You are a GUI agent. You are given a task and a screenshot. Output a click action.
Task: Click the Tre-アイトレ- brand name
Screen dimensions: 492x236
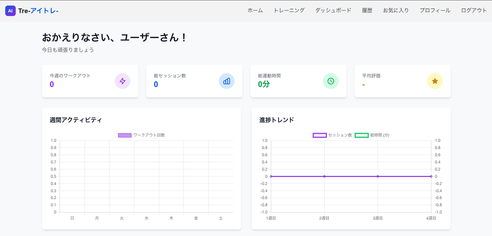click(38, 11)
